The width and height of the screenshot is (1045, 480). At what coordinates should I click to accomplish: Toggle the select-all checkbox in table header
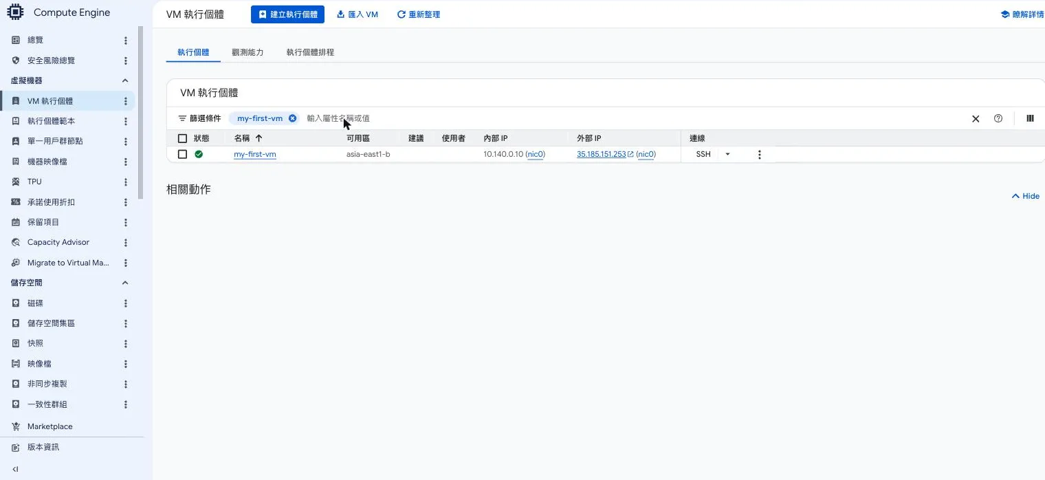pyautogui.click(x=182, y=138)
